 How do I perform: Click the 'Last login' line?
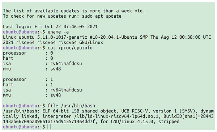[x=50, y=26]
